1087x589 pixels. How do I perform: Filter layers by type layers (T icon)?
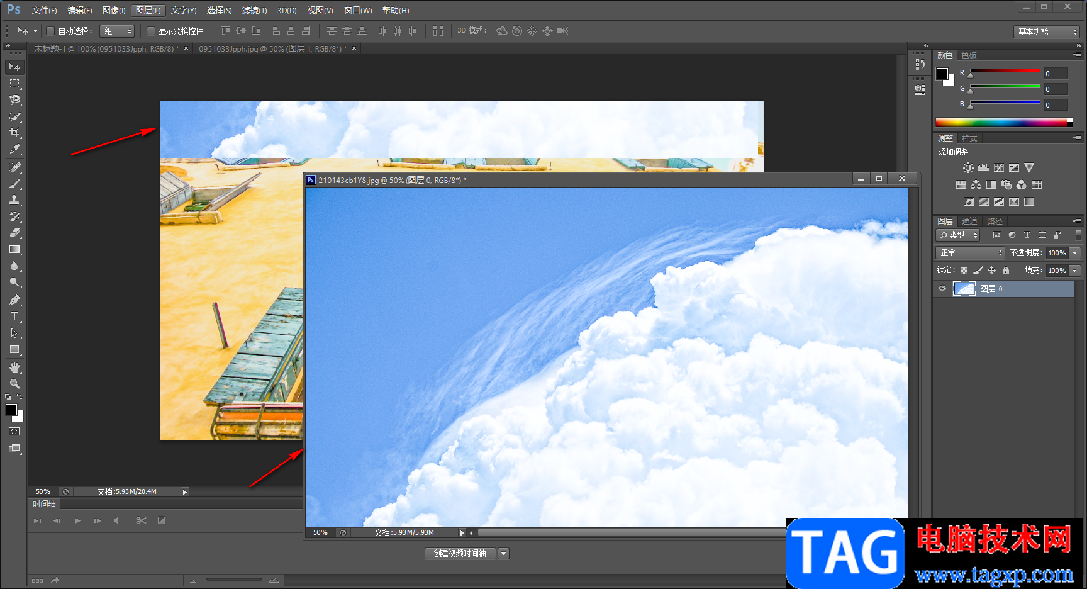(1027, 235)
